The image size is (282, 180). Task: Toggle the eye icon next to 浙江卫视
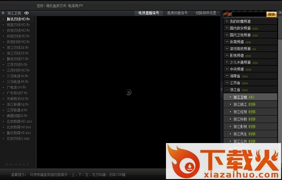(x=27, y=13)
